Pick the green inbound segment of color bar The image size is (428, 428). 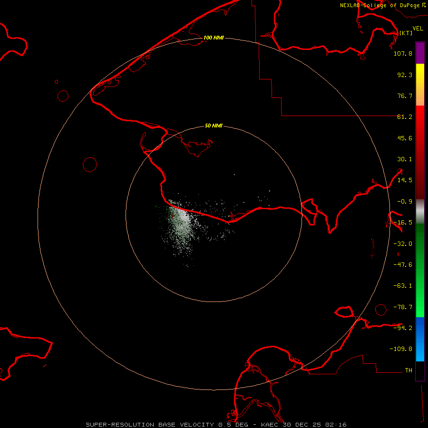point(420,270)
